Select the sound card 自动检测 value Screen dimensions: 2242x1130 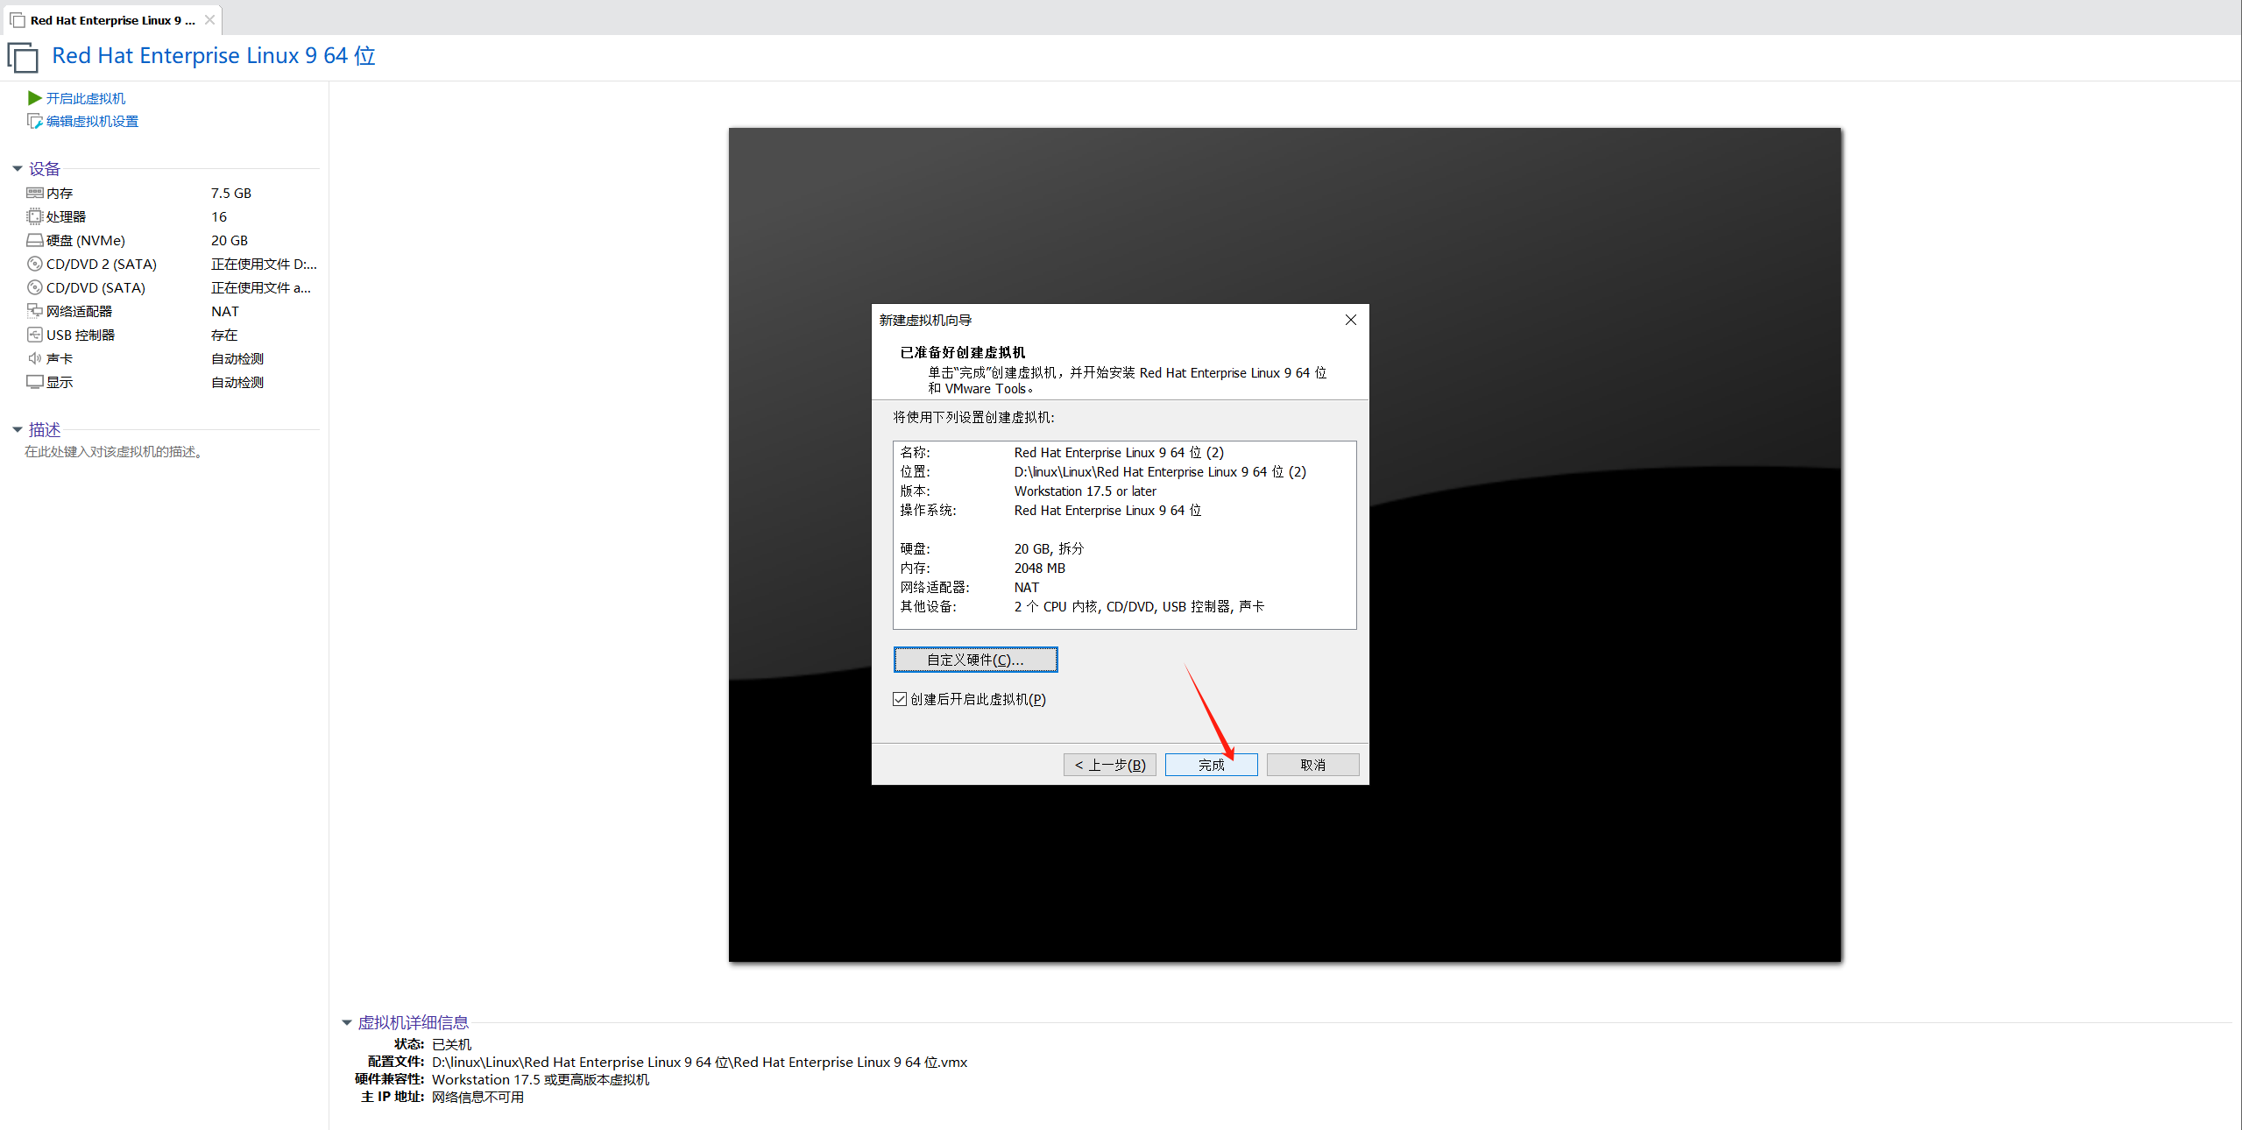tap(237, 358)
